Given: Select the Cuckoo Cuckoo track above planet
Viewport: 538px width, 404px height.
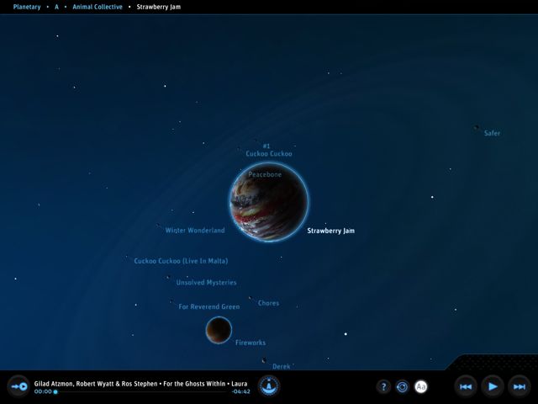Looking at the screenshot, I should pyautogui.click(x=269, y=153).
